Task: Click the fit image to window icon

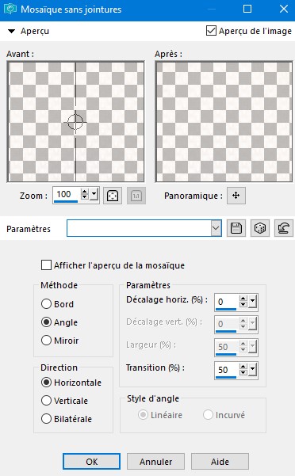Action: coord(113,196)
